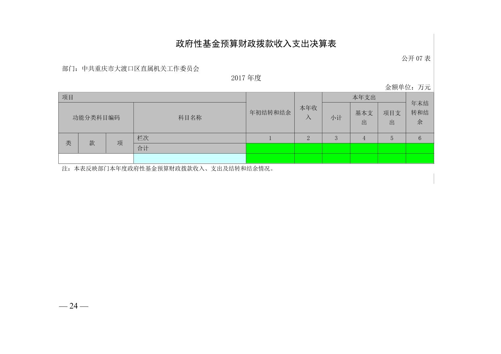Select the 合计 row label cell

pyautogui.click(x=190, y=148)
